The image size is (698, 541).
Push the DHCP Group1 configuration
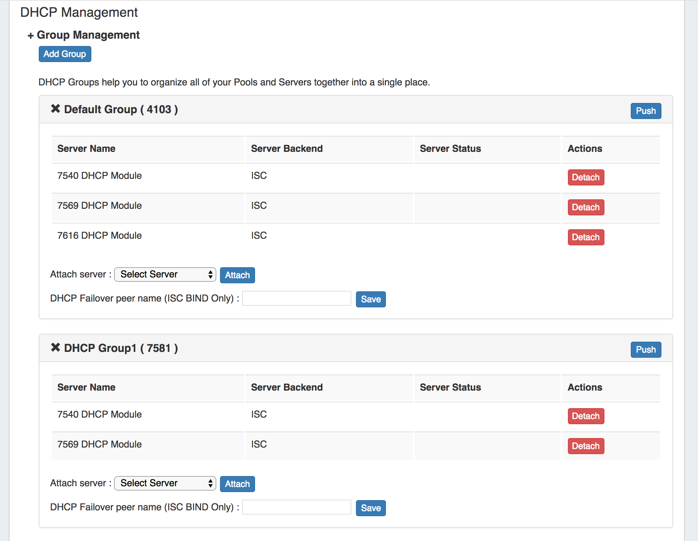pos(645,350)
